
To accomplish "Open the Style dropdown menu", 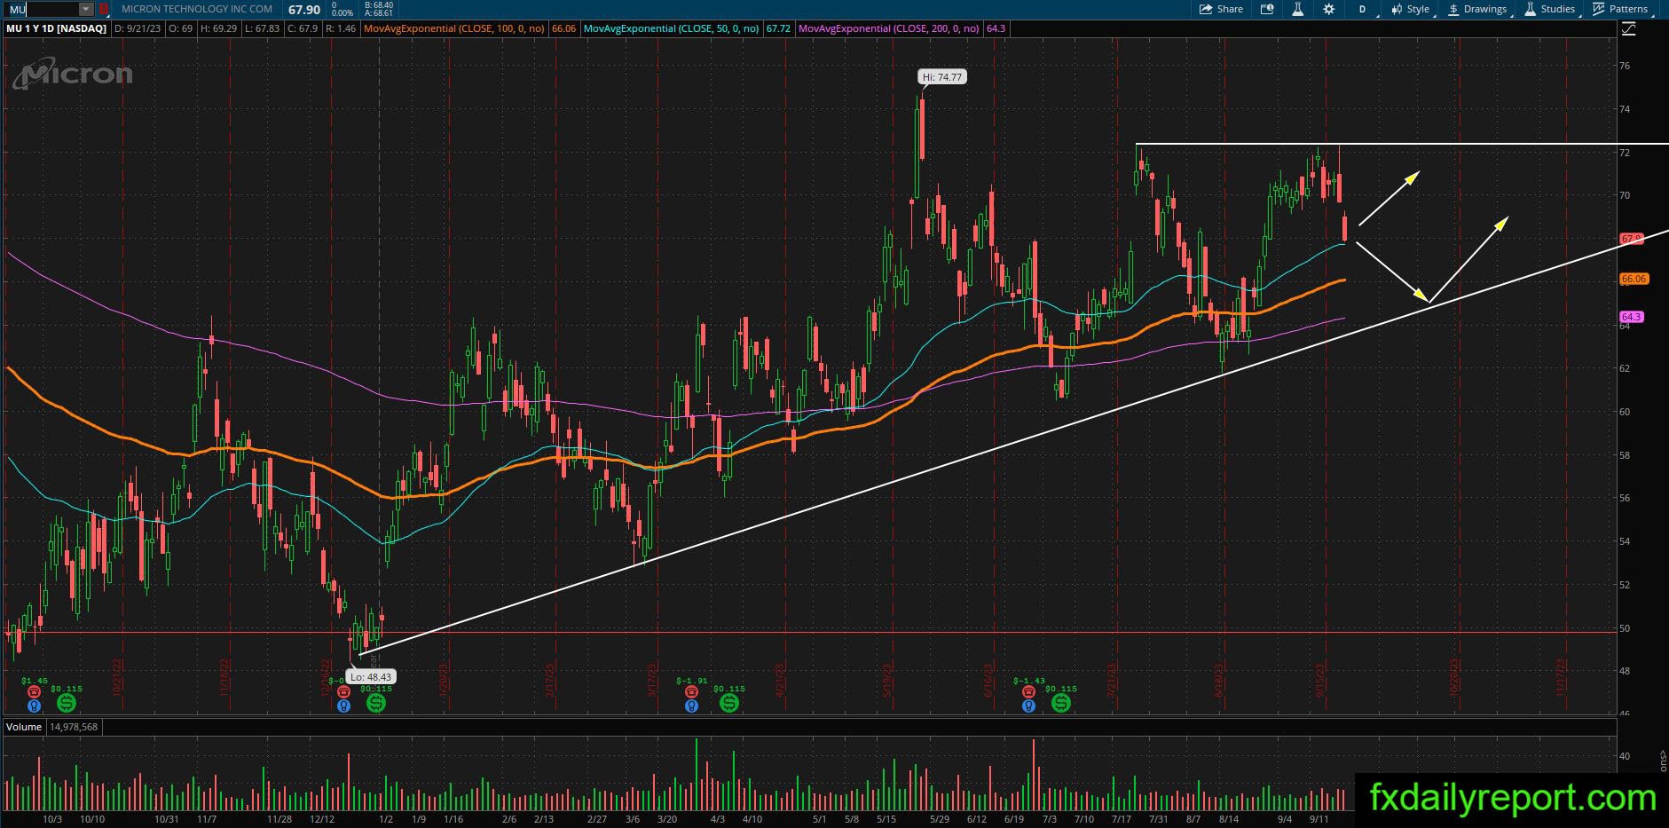I will (1410, 9).
